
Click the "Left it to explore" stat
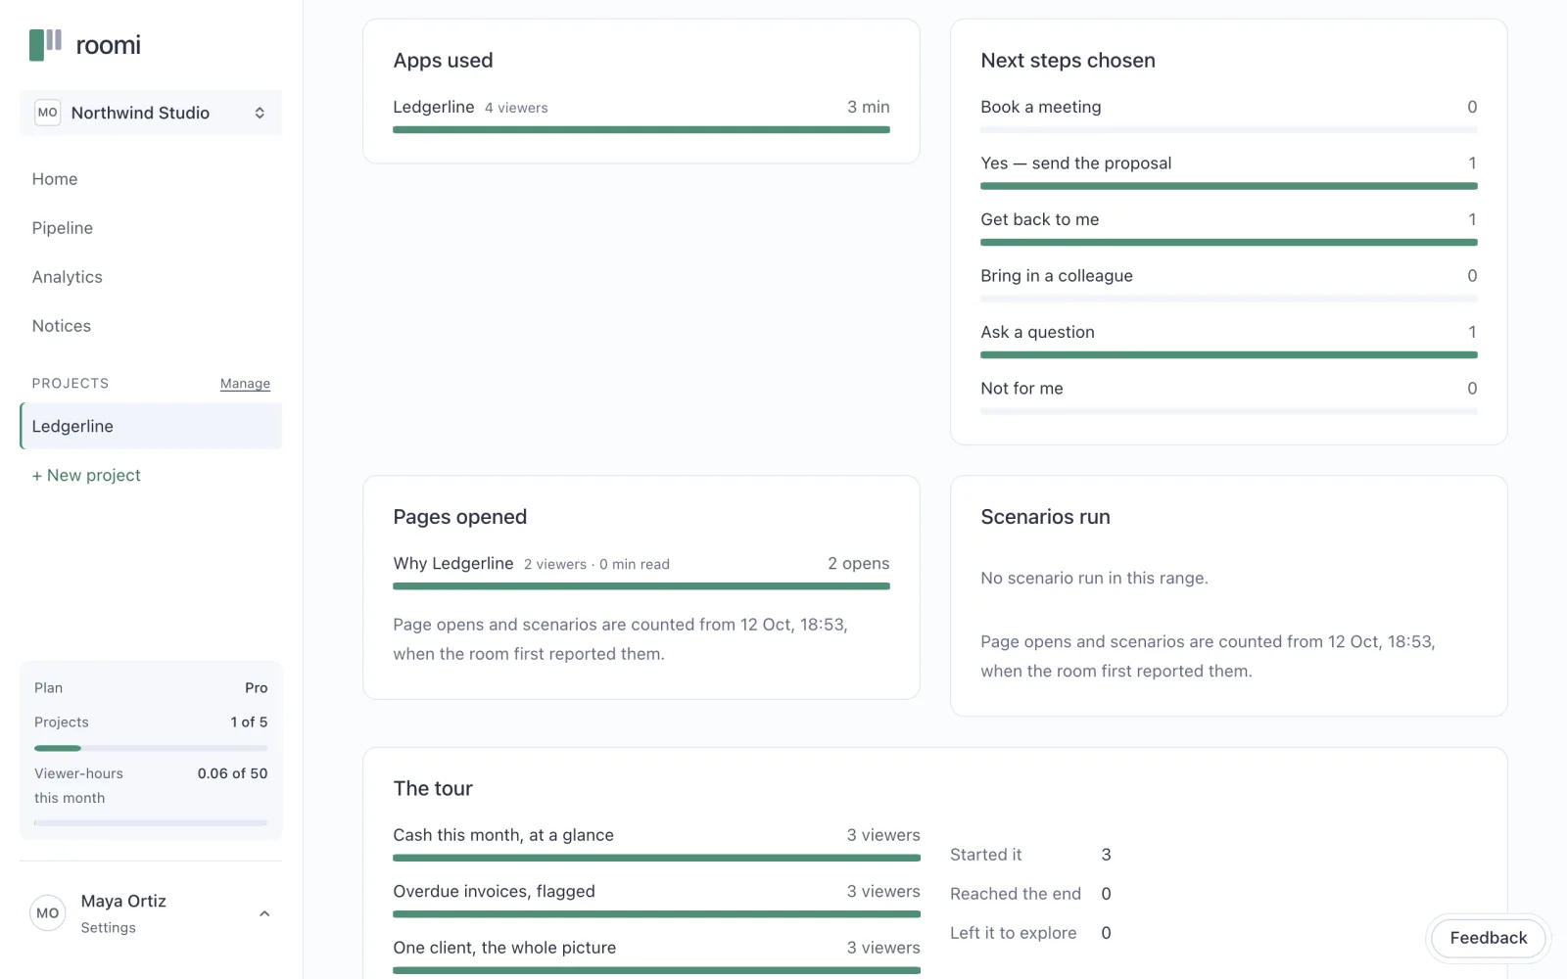(1030, 933)
